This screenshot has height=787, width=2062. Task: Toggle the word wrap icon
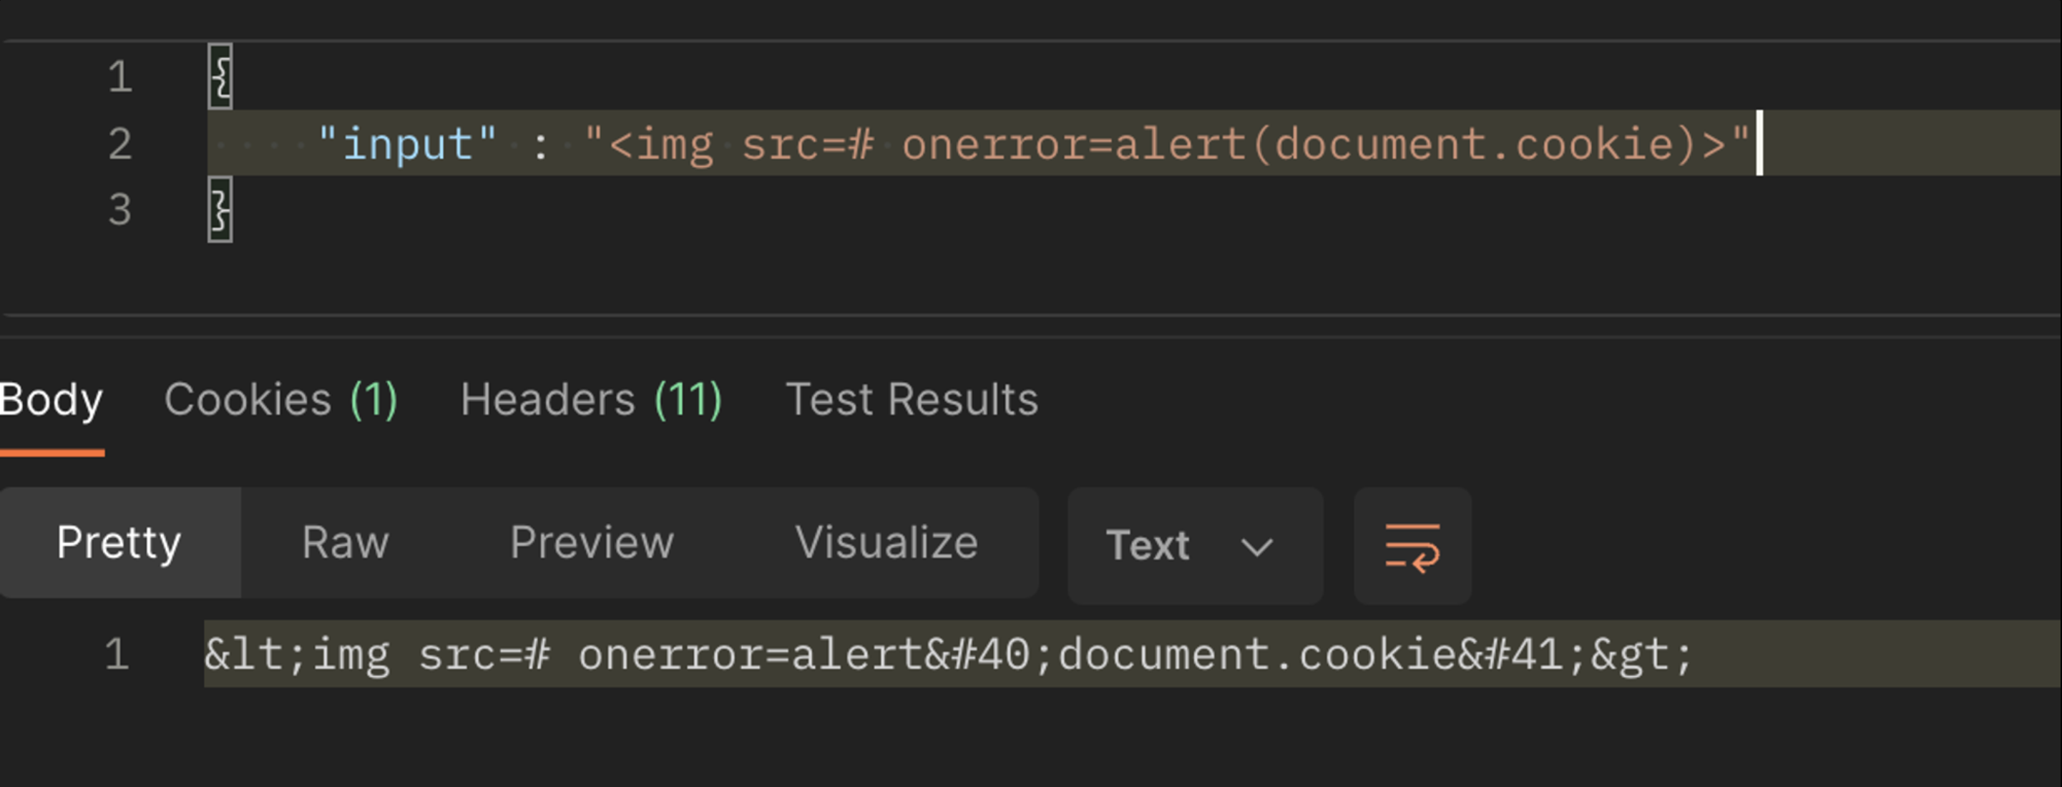(x=1412, y=547)
